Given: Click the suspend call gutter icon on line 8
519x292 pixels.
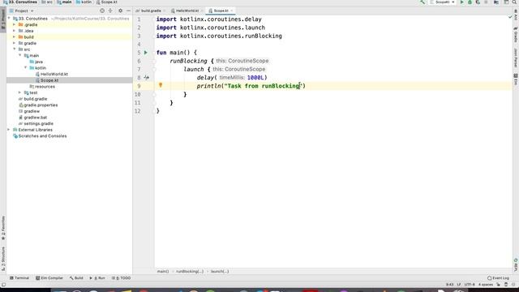Looking at the screenshot, I should click(x=146, y=78).
